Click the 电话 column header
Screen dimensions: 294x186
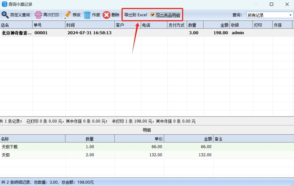coord(154,25)
